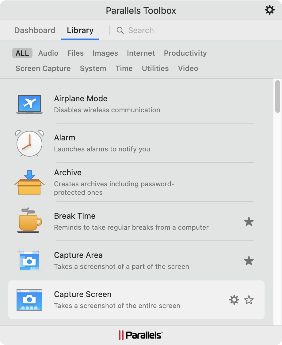
Task: Switch to the Dashboard tab
Action: tap(35, 30)
